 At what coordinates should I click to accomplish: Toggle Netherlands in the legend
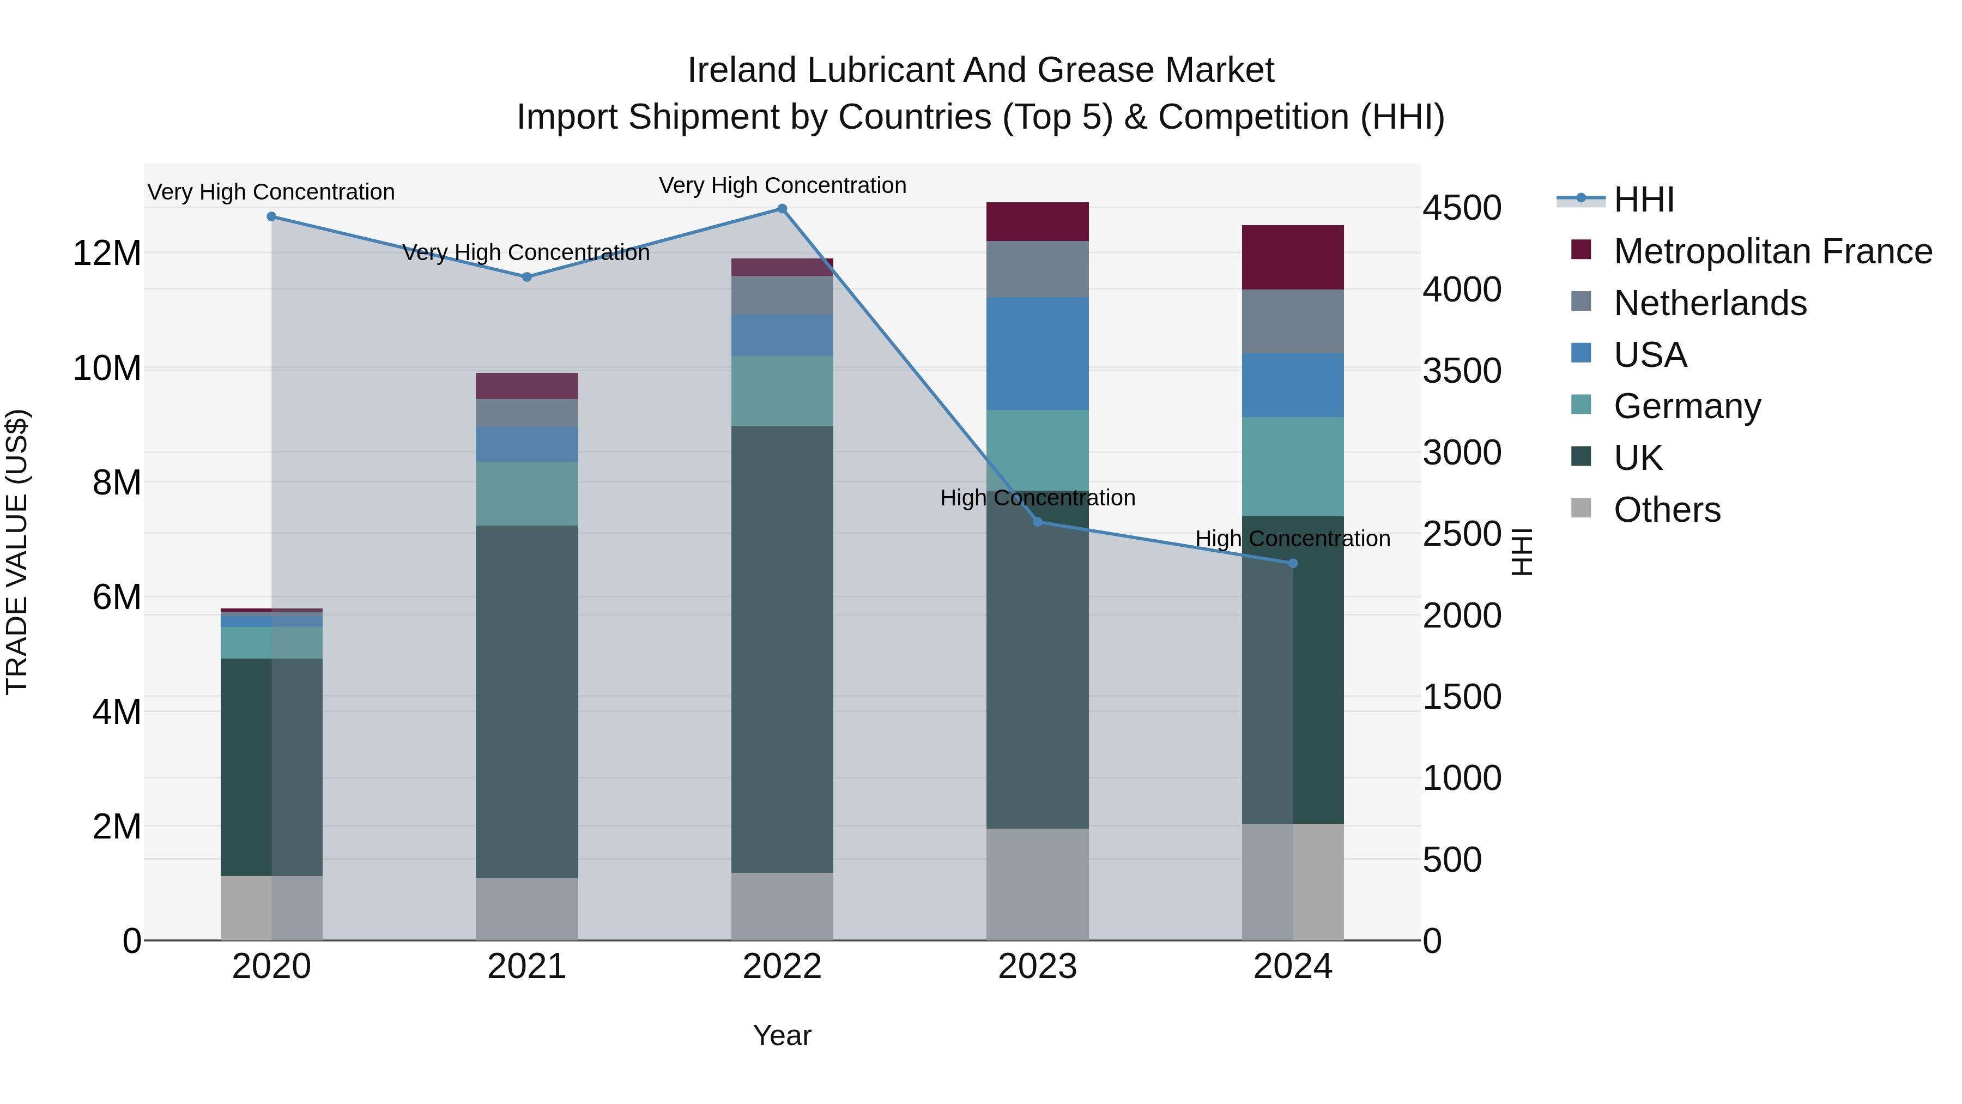(x=1688, y=303)
